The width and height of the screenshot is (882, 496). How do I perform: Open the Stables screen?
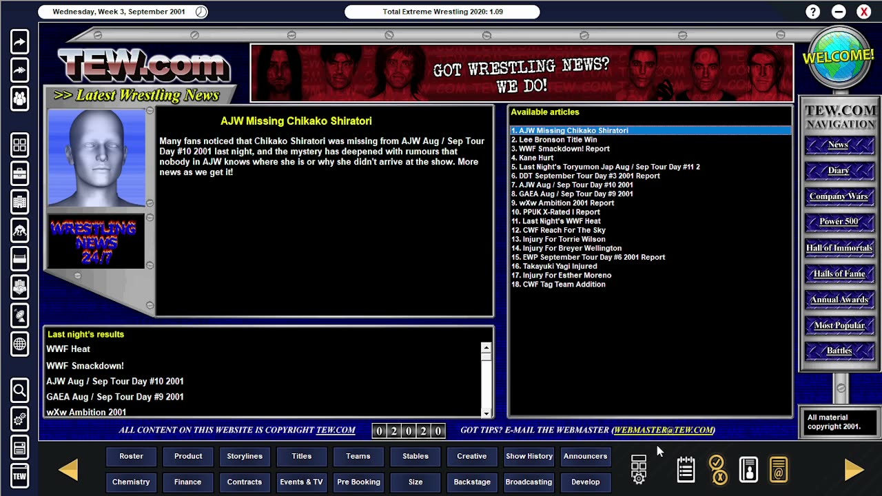(416, 456)
